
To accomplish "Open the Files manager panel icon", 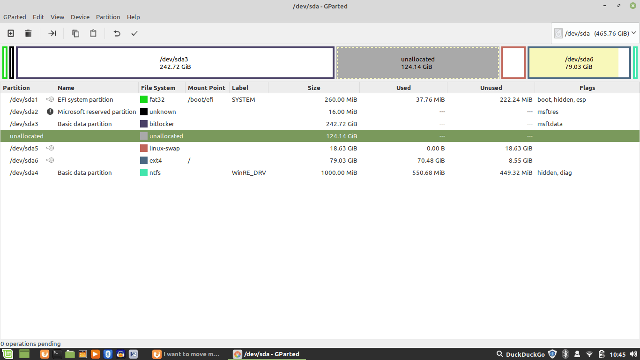I will tap(70, 354).
